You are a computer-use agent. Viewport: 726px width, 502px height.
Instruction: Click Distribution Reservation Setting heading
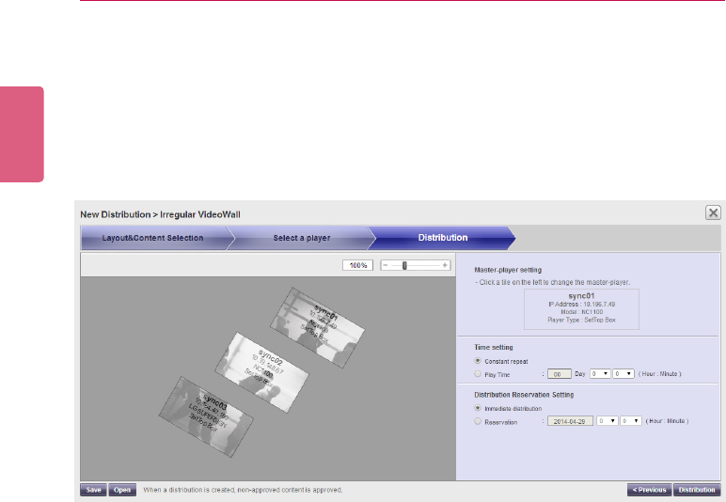pos(524,395)
